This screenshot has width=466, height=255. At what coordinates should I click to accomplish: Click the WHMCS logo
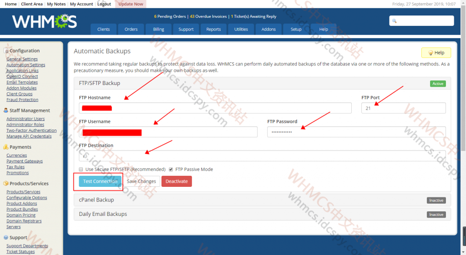(x=45, y=22)
